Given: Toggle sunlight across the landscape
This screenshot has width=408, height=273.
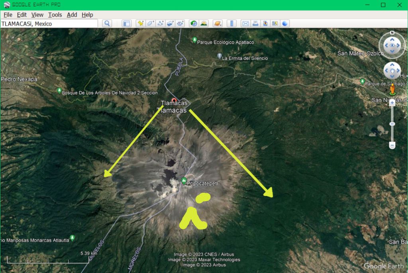Looking at the screenshot, I should pos(204,24).
